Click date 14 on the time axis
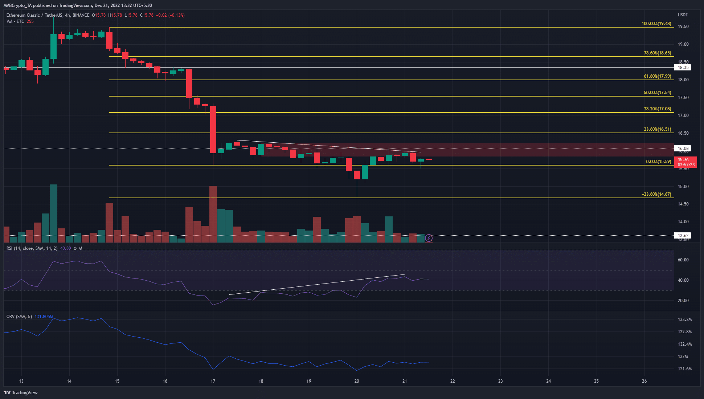 (x=69, y=381)
